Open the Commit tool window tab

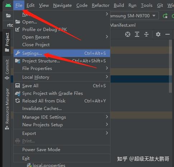coord(7,69)
